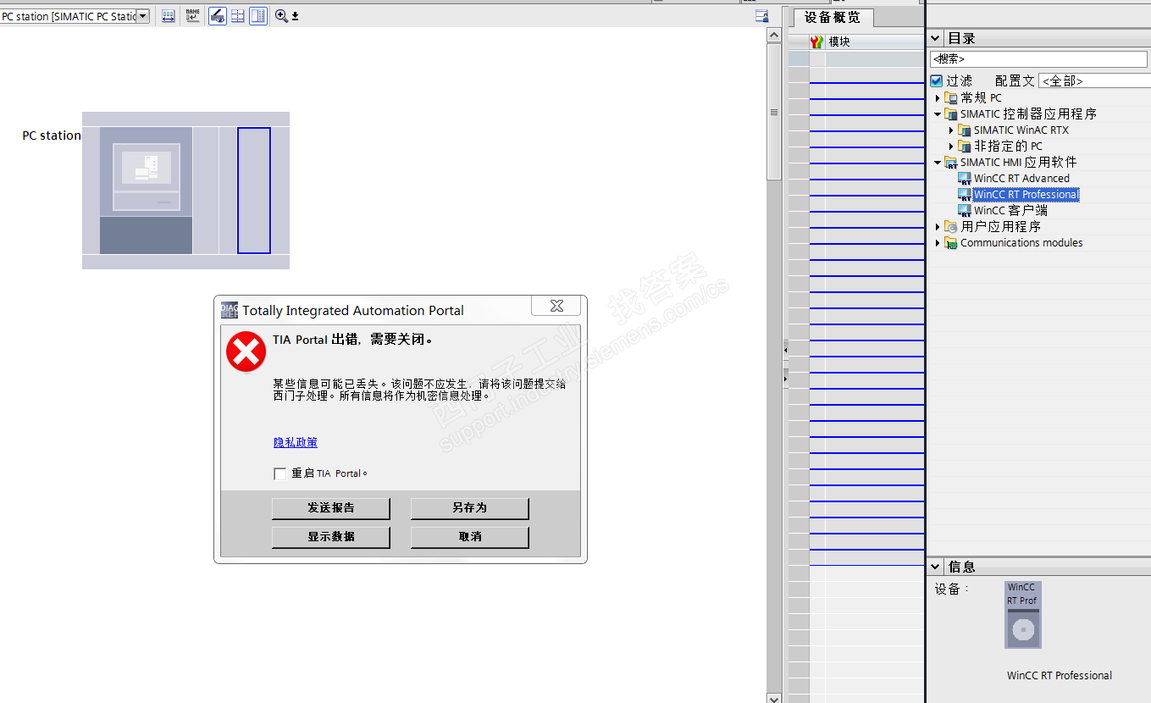Click the WinCC RT Prof device thumbnail
The image size is (1151, 703).
click(x=1023, y=615)
